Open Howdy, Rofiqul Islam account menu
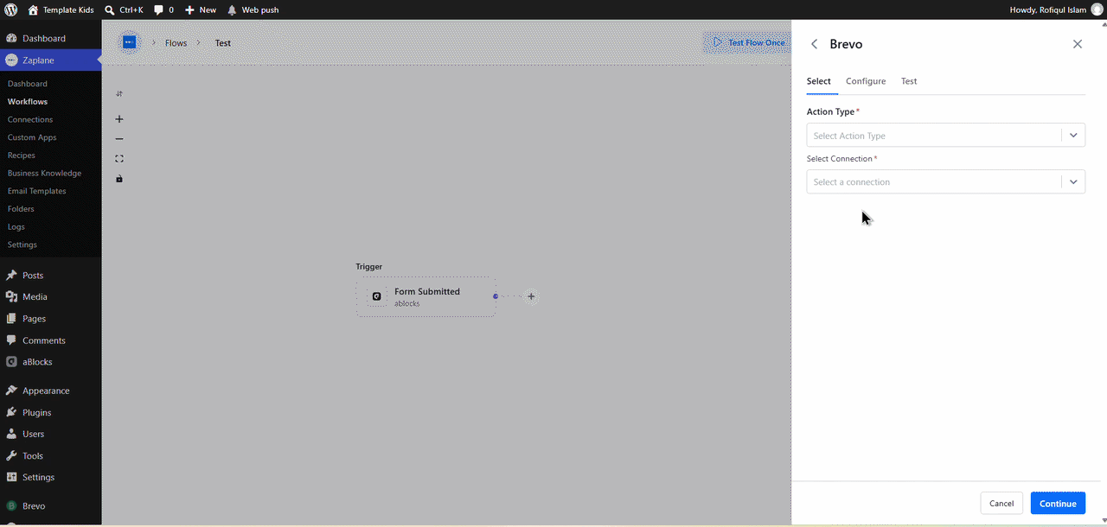 tap(1047, 10)
